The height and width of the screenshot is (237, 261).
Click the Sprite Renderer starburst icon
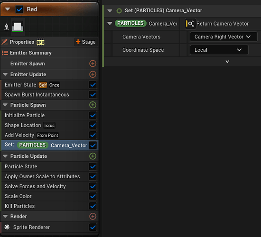click(x=7, y=227)
